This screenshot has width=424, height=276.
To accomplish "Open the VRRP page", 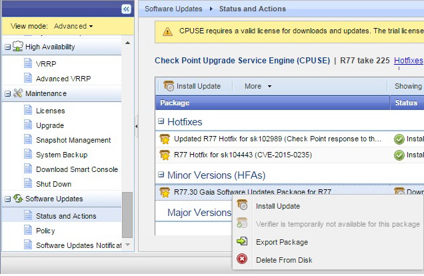I will click(46, 64).
